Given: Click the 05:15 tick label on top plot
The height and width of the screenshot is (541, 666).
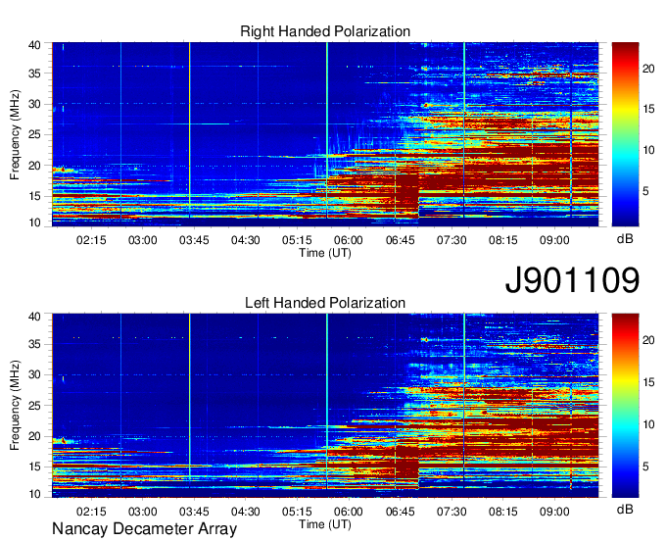Looking at the screenshot, I should [x=297, y=240].
